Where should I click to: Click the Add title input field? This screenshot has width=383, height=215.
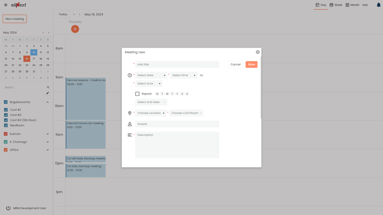[x=177, y=65]
